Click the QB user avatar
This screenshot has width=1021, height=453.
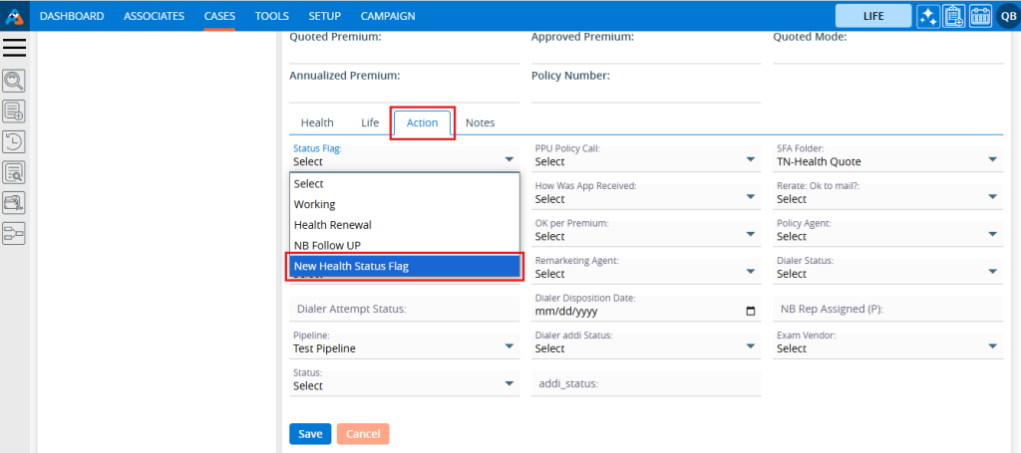pyautogui.click(x=1006, y=16)
